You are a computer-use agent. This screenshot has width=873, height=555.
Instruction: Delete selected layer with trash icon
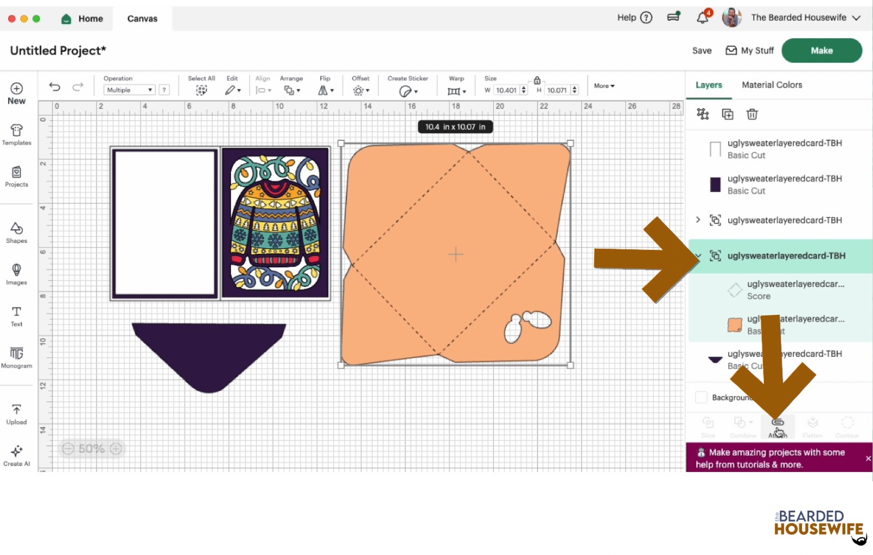[752, 114]
